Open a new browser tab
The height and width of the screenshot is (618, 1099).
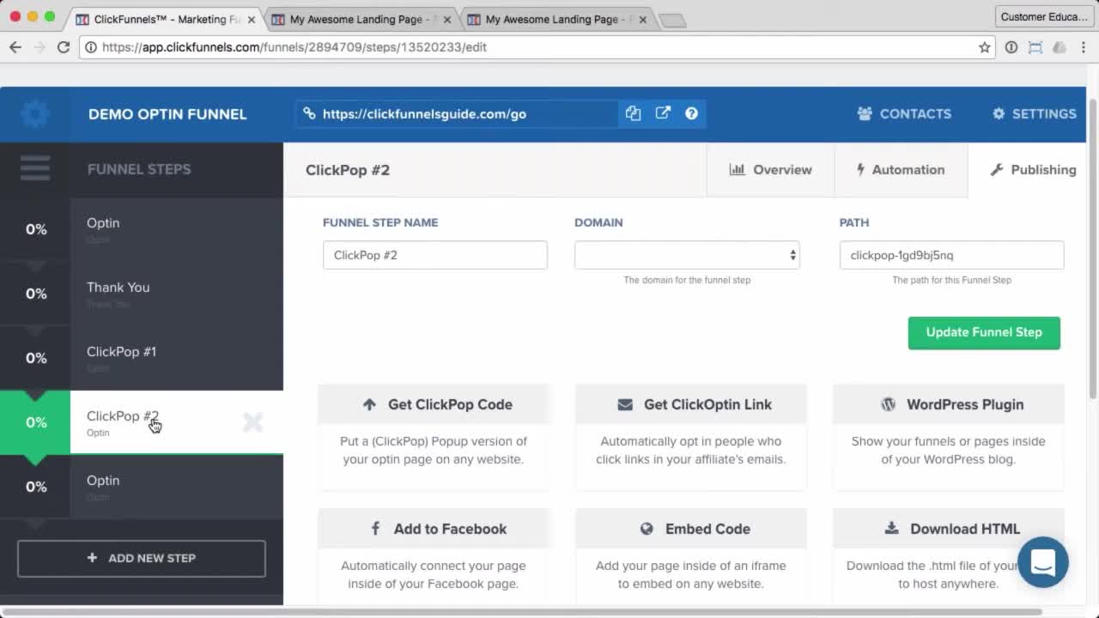click(x=672, y=21)
